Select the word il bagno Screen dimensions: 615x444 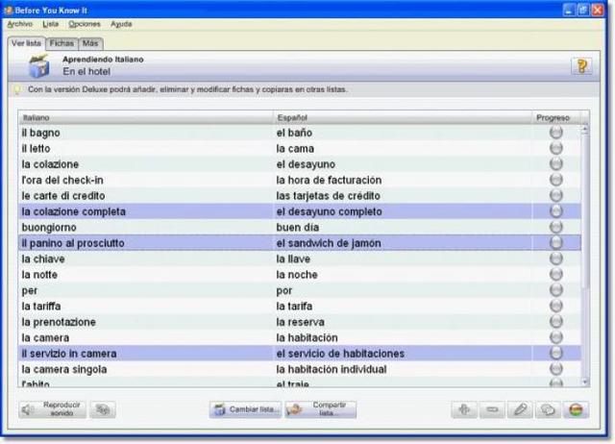[40, 133]
